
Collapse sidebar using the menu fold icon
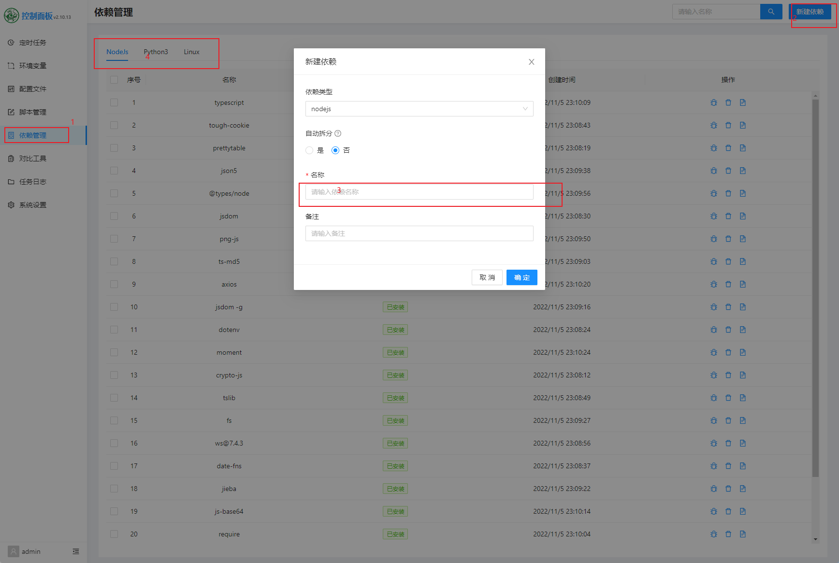76,551
